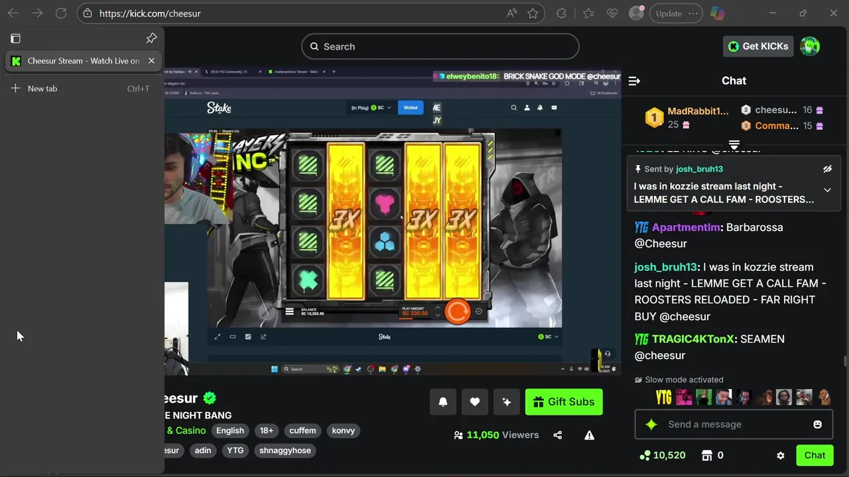Add this page to favorites

tap(533, 13)
